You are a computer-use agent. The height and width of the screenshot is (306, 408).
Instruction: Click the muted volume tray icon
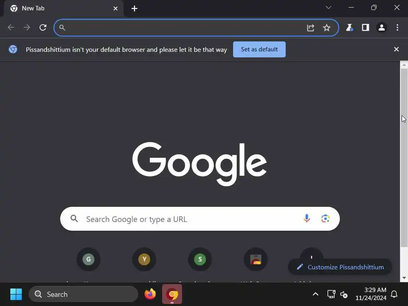(344, 294)
